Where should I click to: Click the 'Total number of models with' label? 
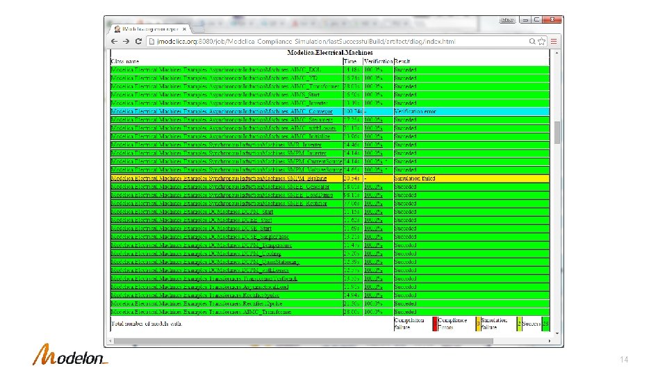(x=147, y=324)
